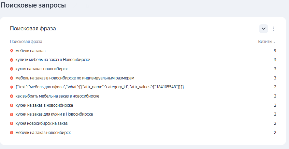289x149 pixels.
Task: Click Yandex icon beside "кухни на заказ для кухни"
Action: point(12,114)
